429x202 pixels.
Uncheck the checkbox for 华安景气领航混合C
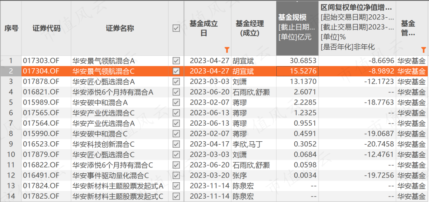pyautogui.click(x=176, y=71)
